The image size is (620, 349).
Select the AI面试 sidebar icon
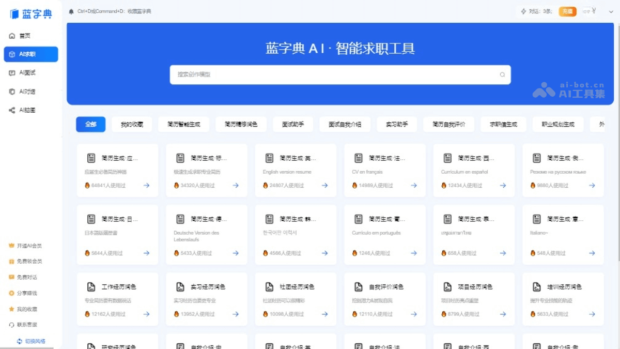coord(12,72)
